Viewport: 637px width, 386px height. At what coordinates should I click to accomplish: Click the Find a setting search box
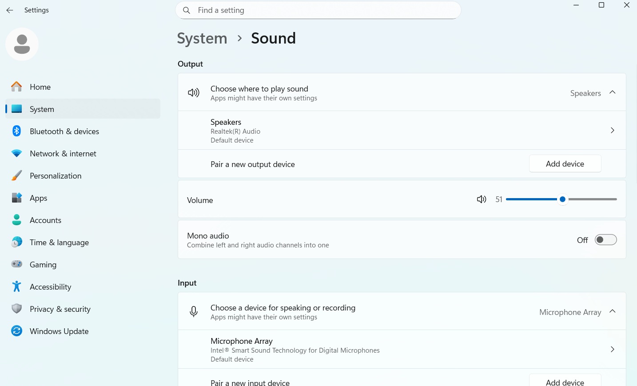click(318, 10)
